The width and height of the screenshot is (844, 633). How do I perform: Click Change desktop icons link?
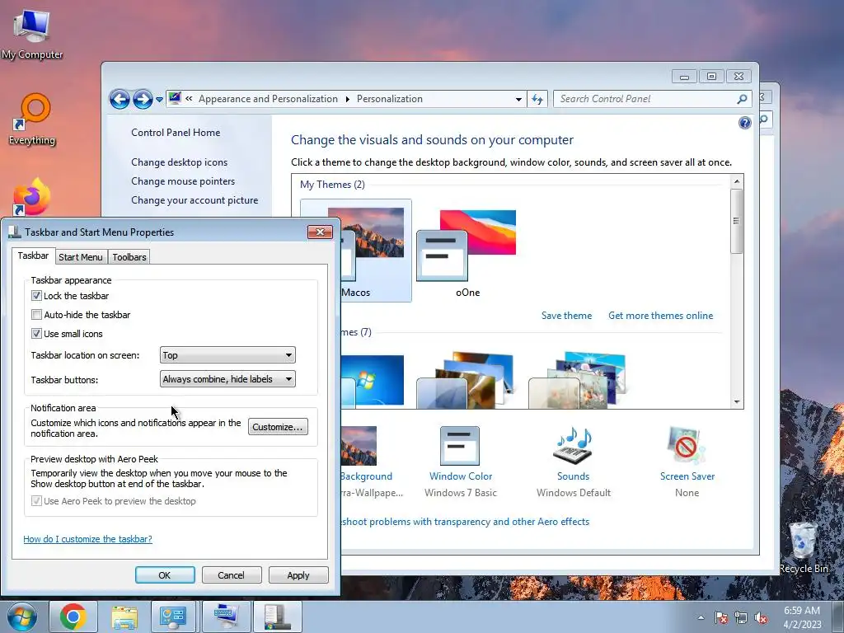coord(179,162)
